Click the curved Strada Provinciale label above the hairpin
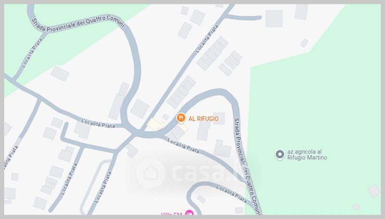Image resolution: width=385 pixels, height=219 pixels. [78, 24]
